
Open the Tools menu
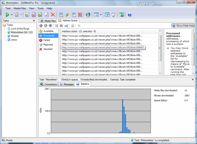41,8
